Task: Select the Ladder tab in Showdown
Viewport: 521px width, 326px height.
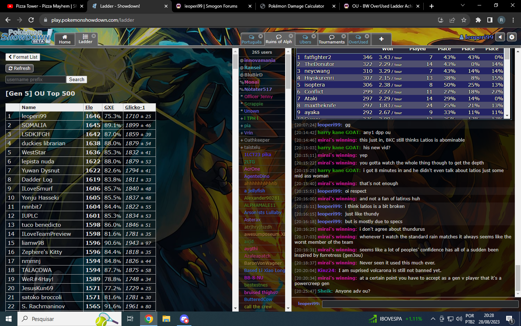Action: (85, 39)
